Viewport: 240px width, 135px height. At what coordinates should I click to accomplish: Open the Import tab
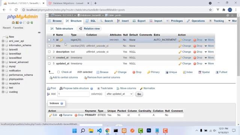tap(156, 21)
